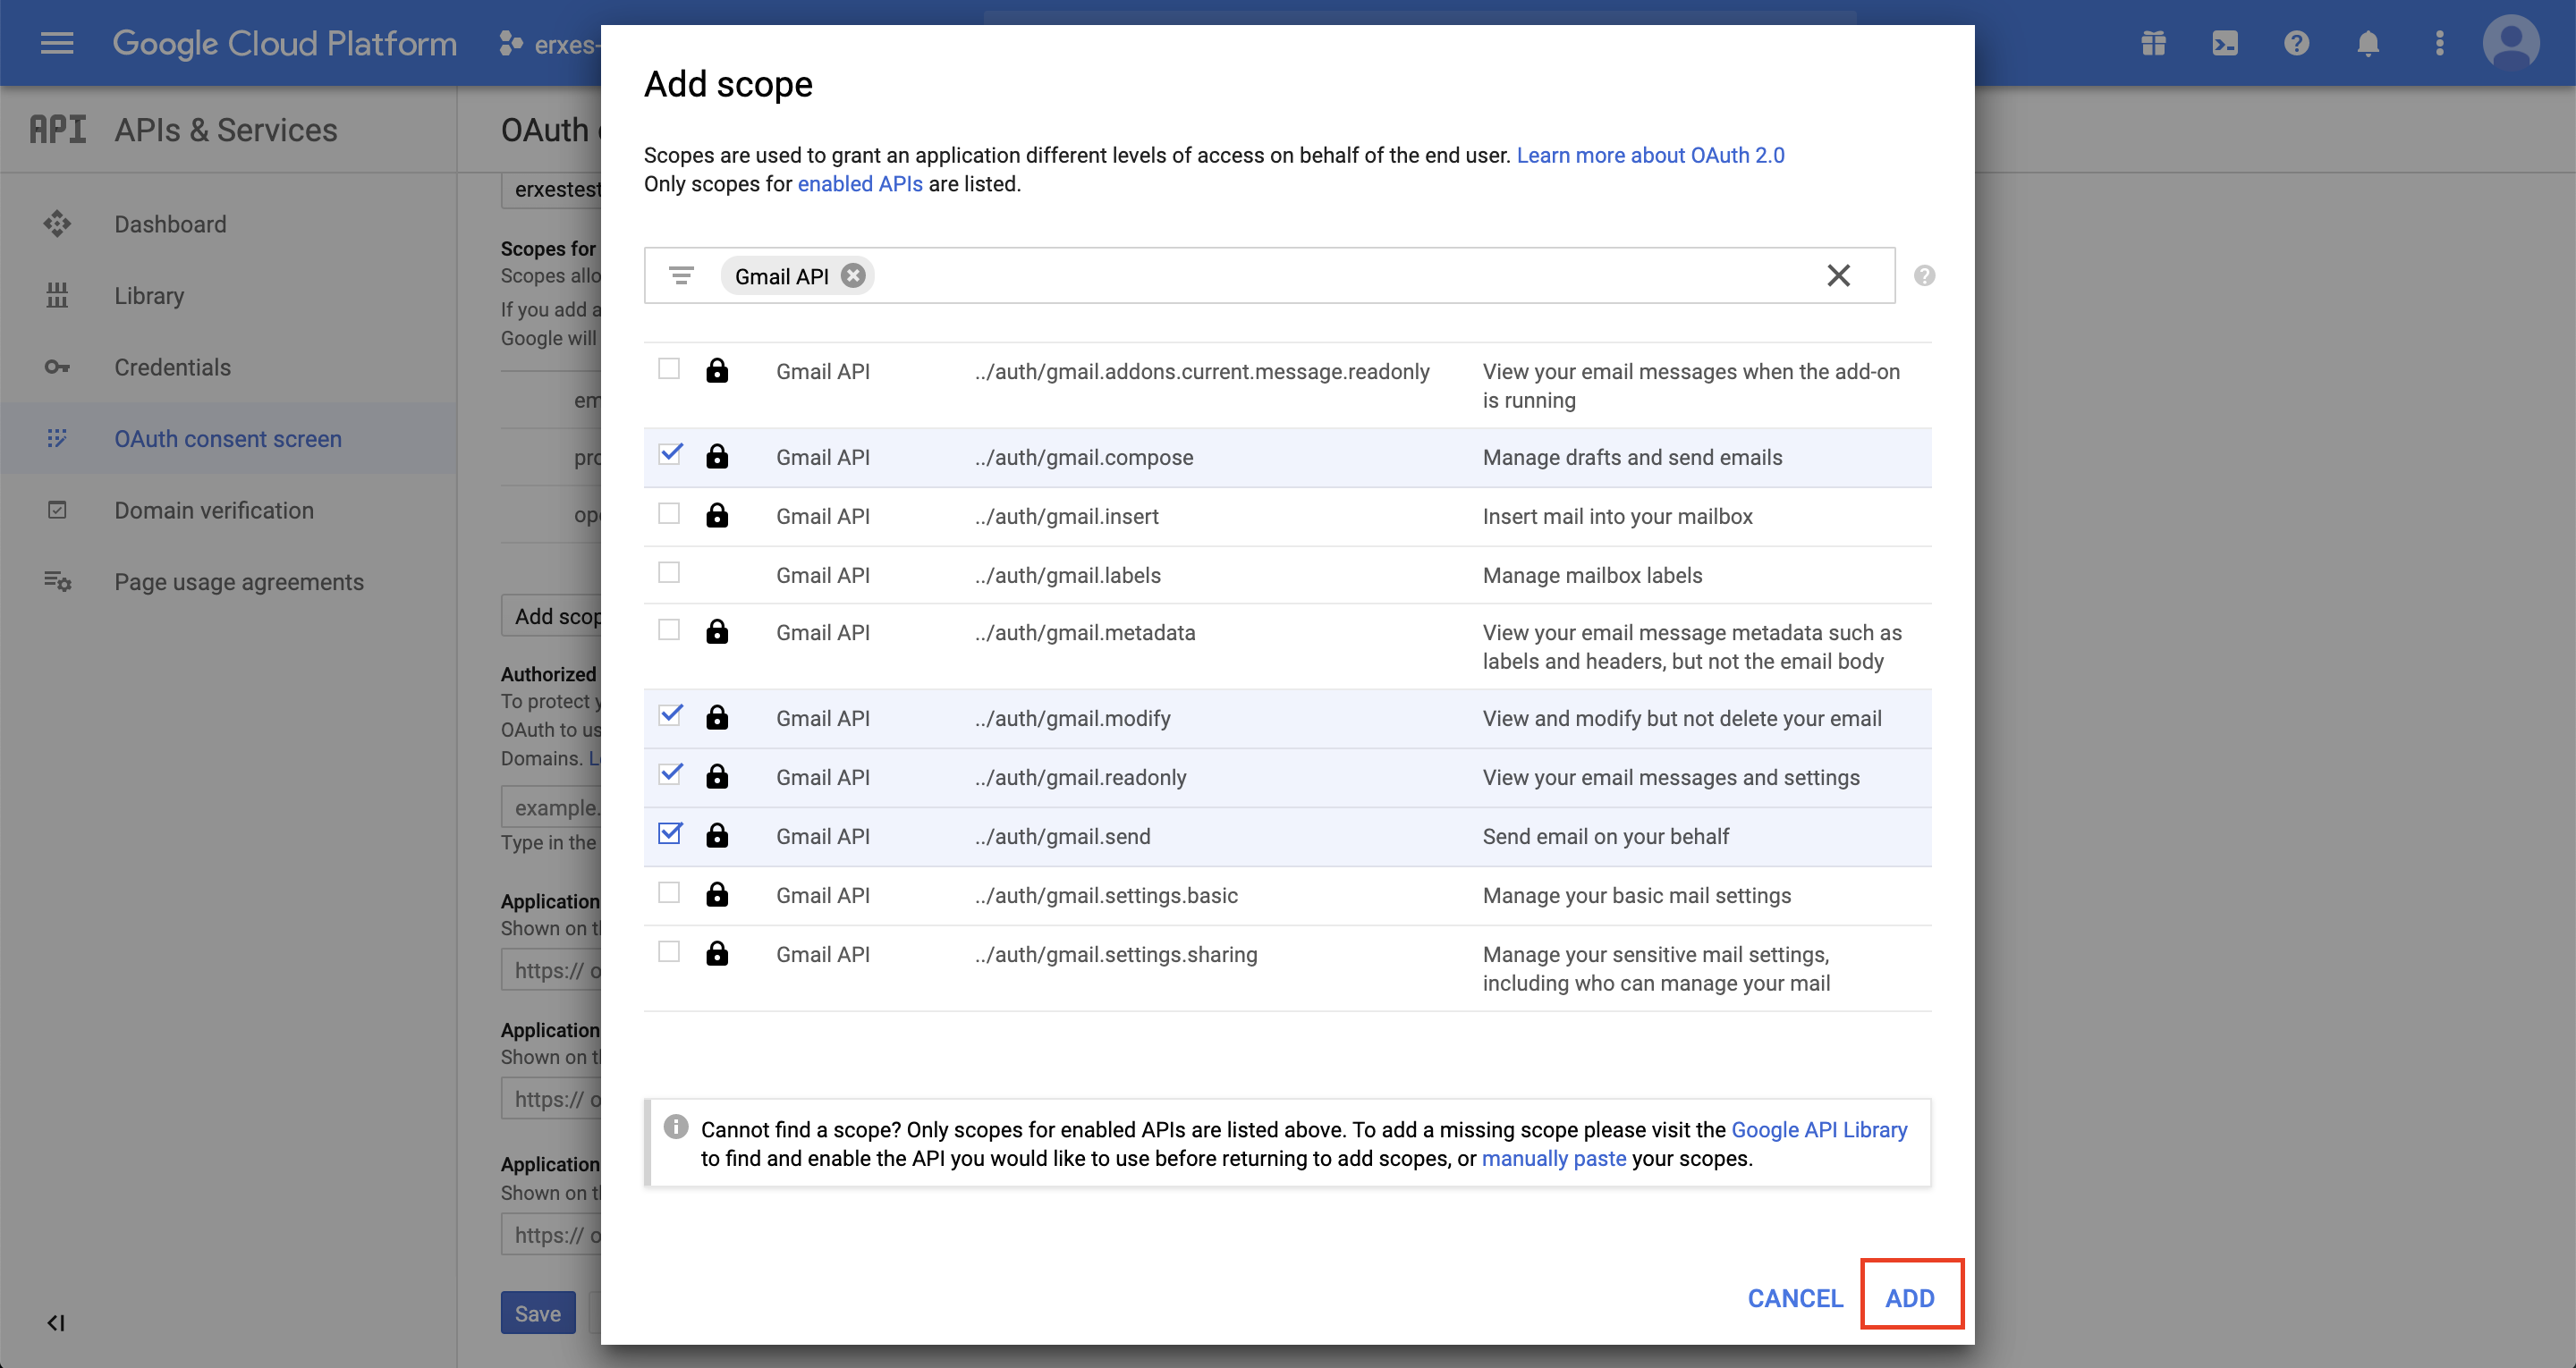Click into the scope filter text field
Screen dimensions: 2576x1368
pyautogui.click(x=1340, y=276)
